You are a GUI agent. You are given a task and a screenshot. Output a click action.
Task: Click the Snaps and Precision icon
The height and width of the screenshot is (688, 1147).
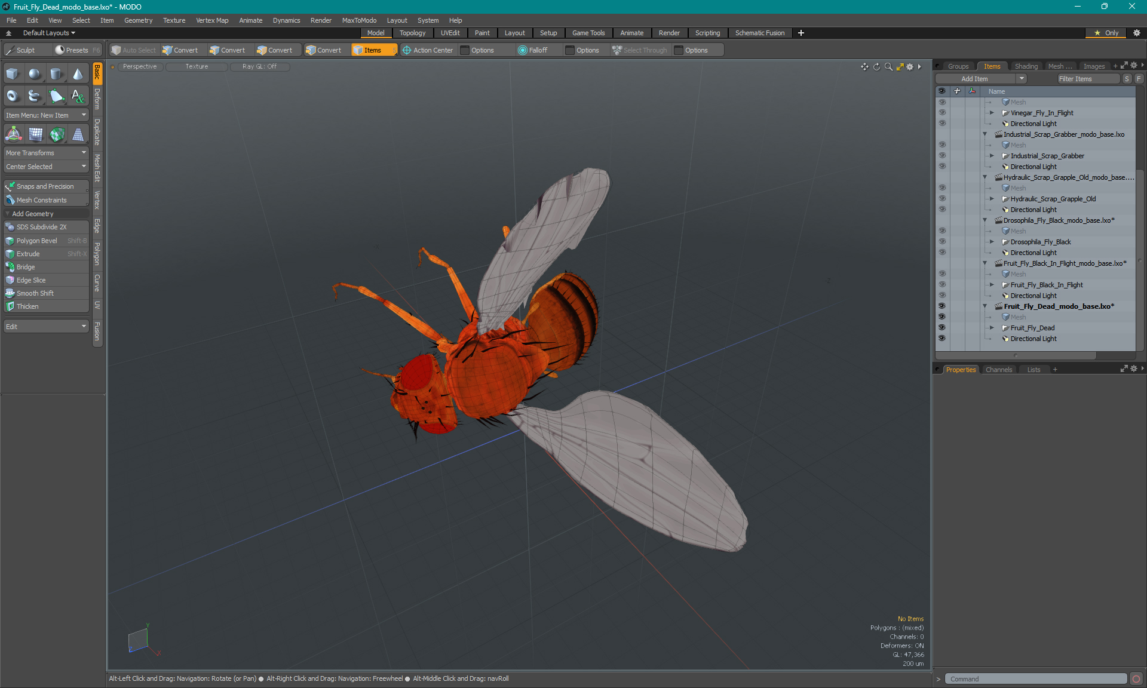point(10,186)
